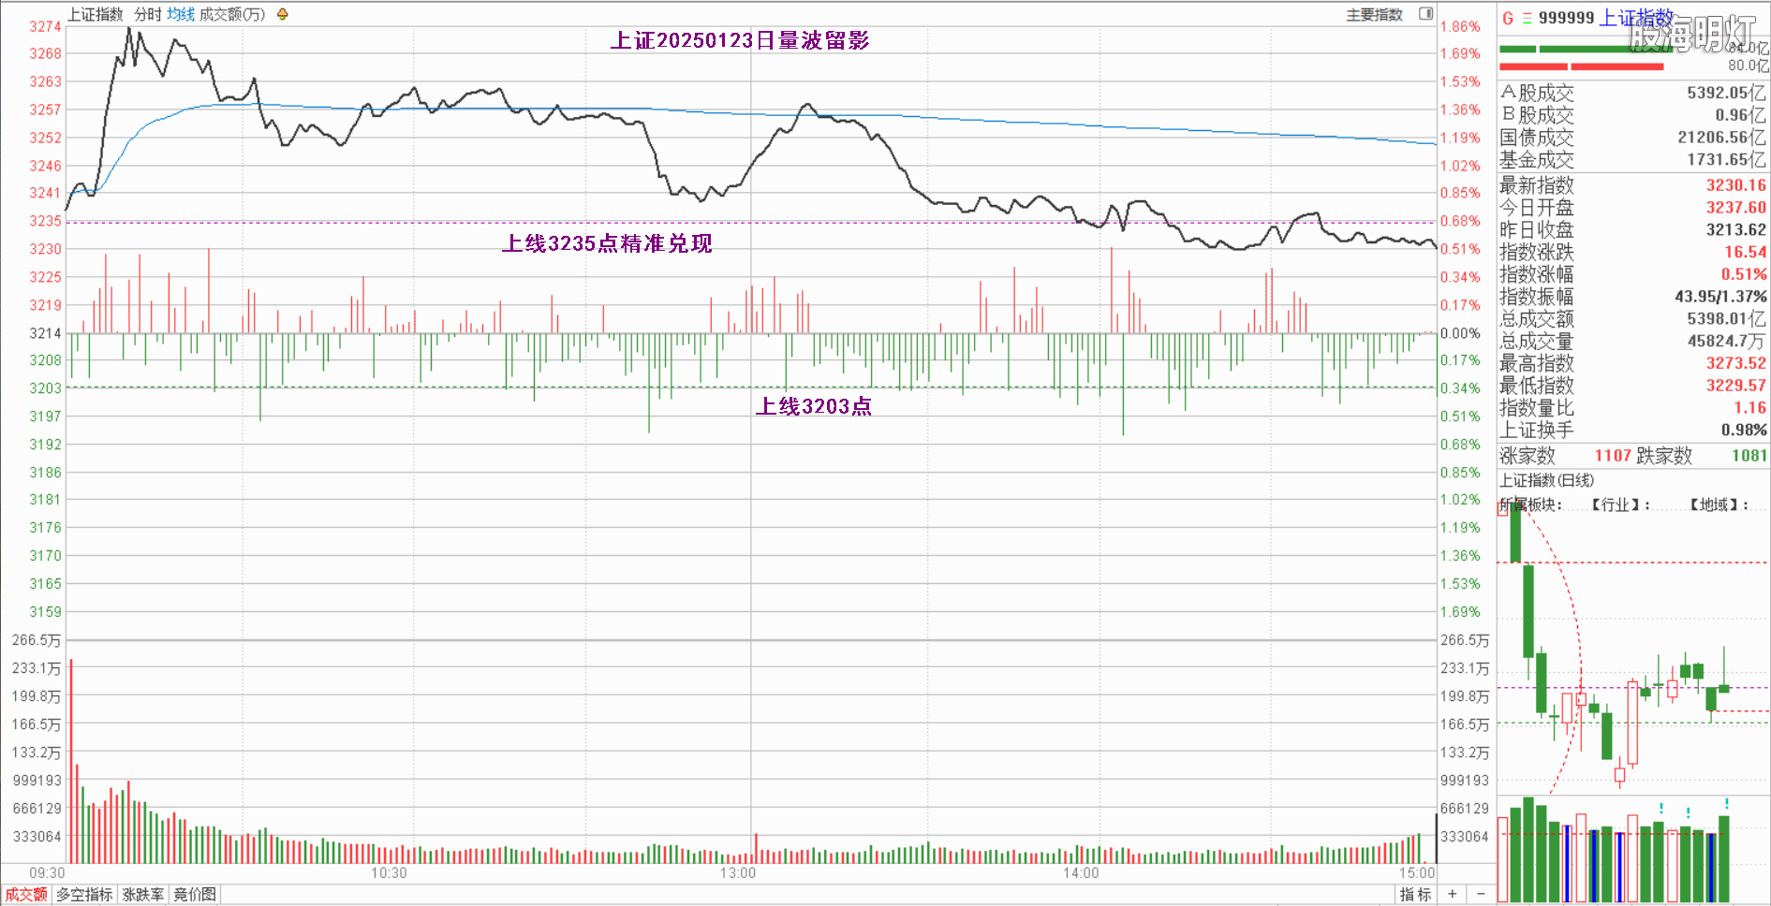Click the 【地域】 region label
The image size is (1771, 906).
pyautogui.click(x=1719, y=504)
